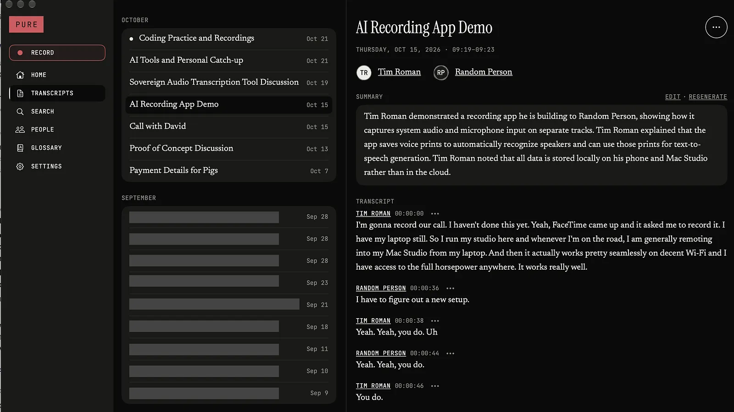Click the PURE logo badge

(26, 25)
